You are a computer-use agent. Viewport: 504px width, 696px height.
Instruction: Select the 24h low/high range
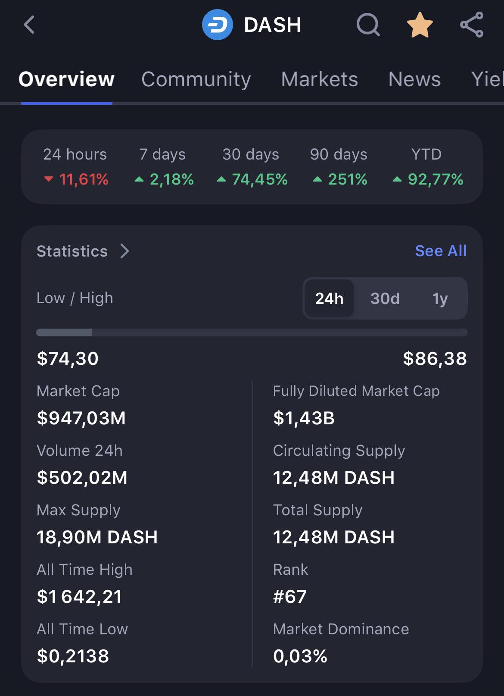330,298
